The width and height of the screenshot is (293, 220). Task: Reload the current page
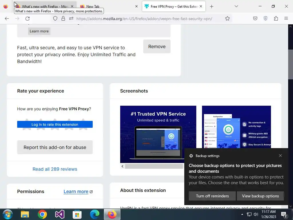tap(27, 19)
